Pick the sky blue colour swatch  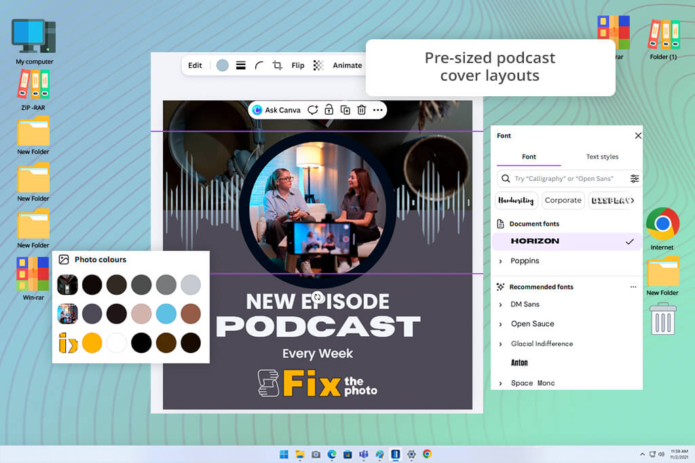click(x=166, y=314)
